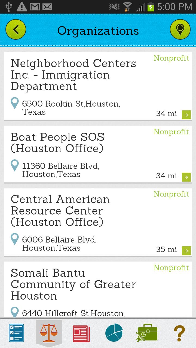196x348 pixels.
Task: Open the red newspaper tab
Action: pos(81,333)
